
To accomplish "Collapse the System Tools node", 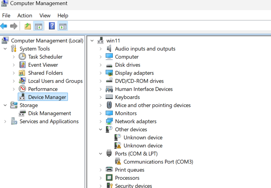I will coord(5,49).
